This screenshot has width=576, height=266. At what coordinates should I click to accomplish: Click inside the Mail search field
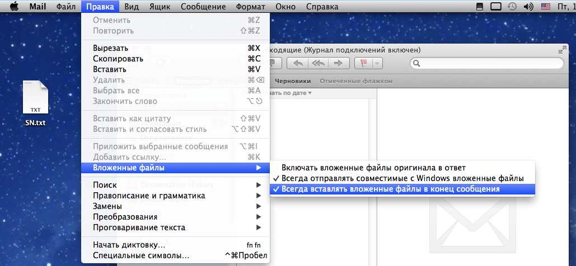[x=487, y=64]
